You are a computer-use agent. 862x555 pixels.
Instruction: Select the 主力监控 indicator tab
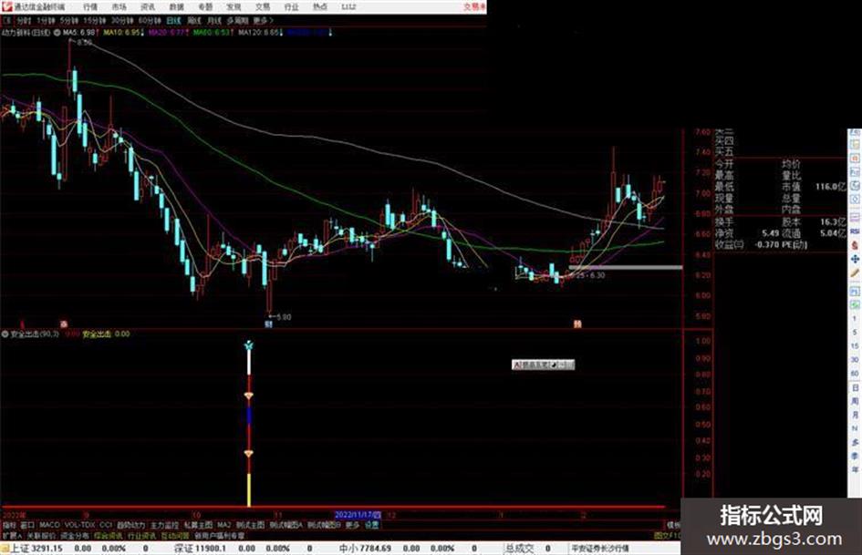coord(164,525)
